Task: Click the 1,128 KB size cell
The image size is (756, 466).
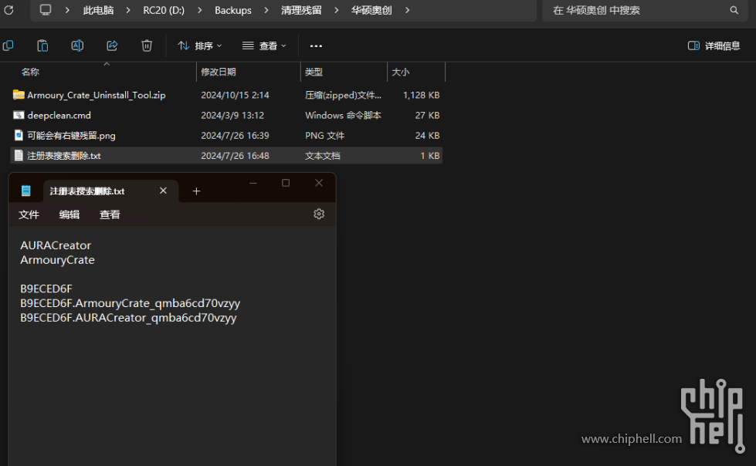Action: (421, 95)
